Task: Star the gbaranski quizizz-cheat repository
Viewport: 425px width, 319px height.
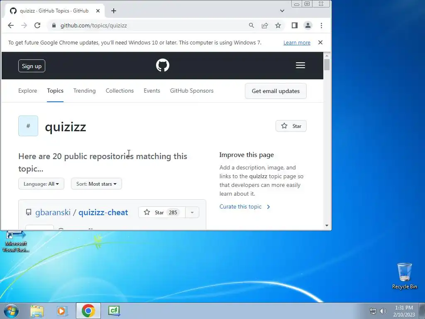Action: coord(162,212)
